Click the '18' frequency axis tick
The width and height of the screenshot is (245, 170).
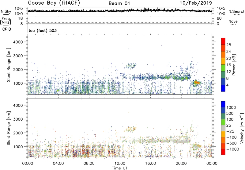(x=21, y=18)
